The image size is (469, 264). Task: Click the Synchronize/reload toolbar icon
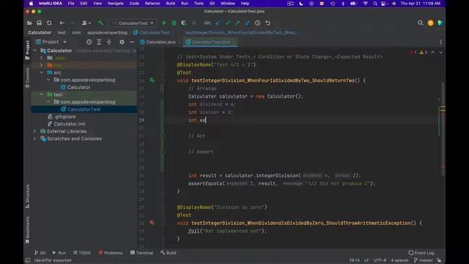click(49, 23)
